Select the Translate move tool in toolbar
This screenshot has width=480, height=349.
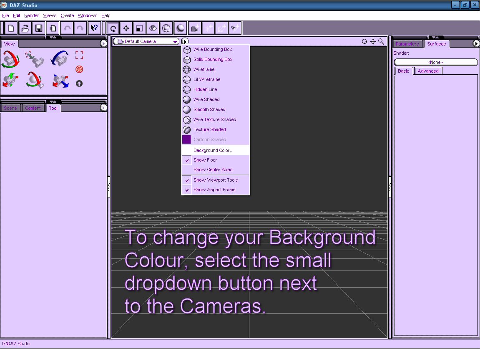click(x=126, y=28)
